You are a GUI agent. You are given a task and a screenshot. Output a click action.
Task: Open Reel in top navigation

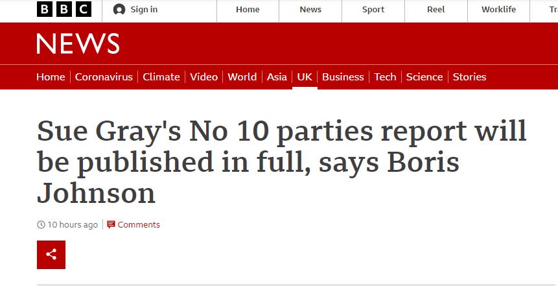click(x=436, y=10)
